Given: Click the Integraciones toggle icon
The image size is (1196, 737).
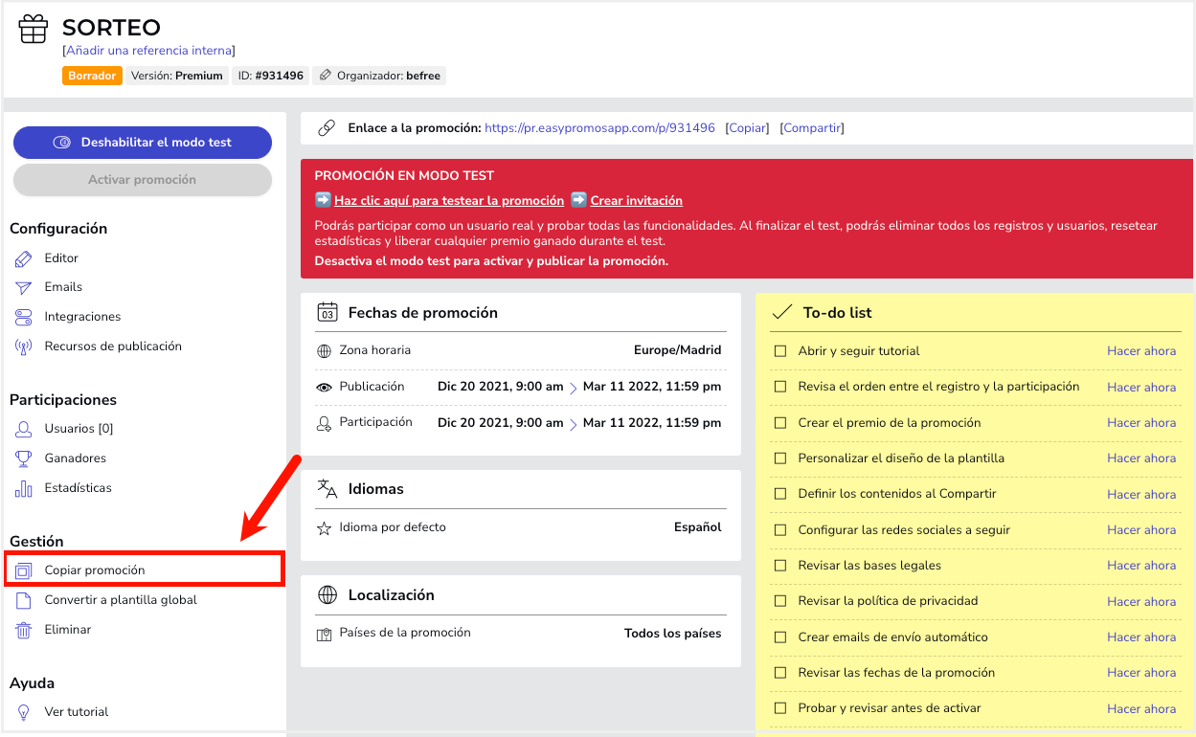Looking at the screenshot, I should pyautogui.click(x=24, y=317).
